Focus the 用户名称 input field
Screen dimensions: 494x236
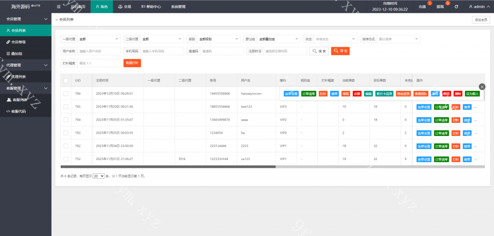[99, 51]
